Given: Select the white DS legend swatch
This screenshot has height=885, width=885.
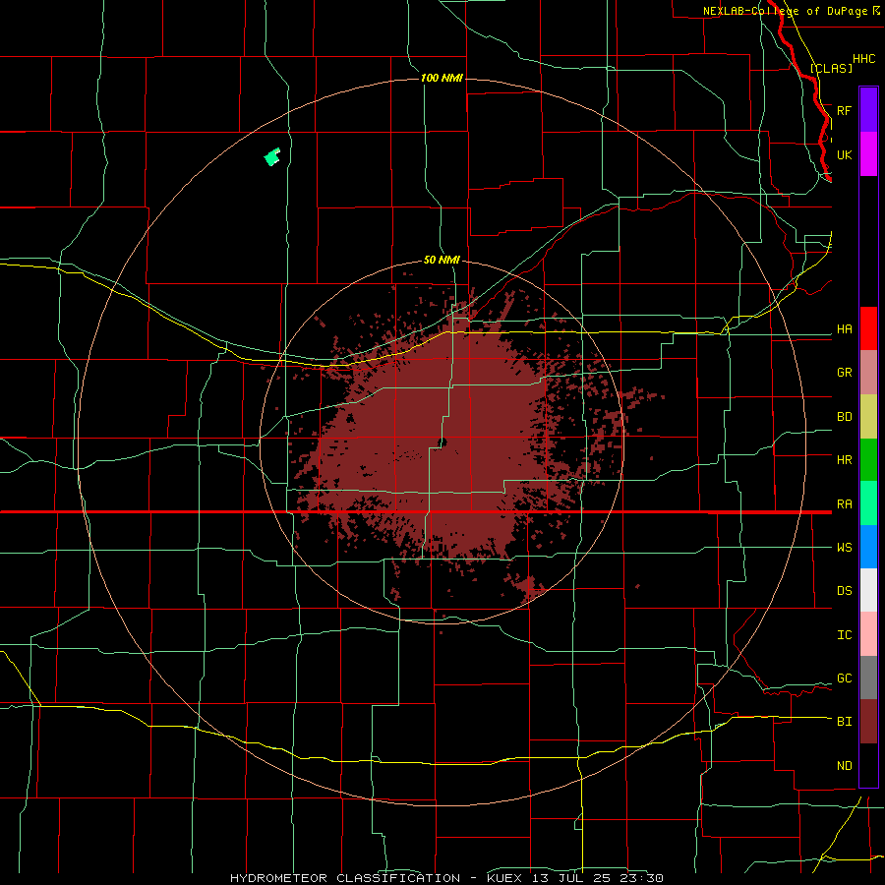Looking at the screenshot, I should click(868, 590).
